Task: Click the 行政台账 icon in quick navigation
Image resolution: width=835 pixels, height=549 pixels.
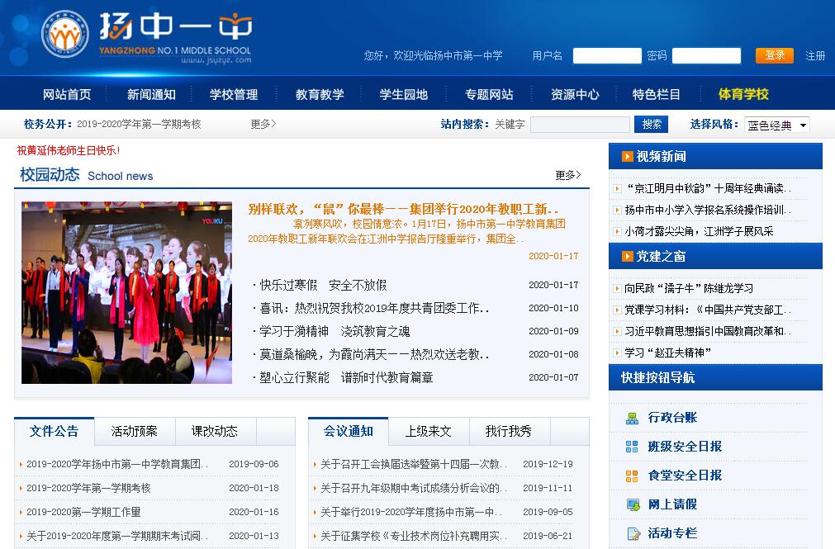Action: (632, 418)
